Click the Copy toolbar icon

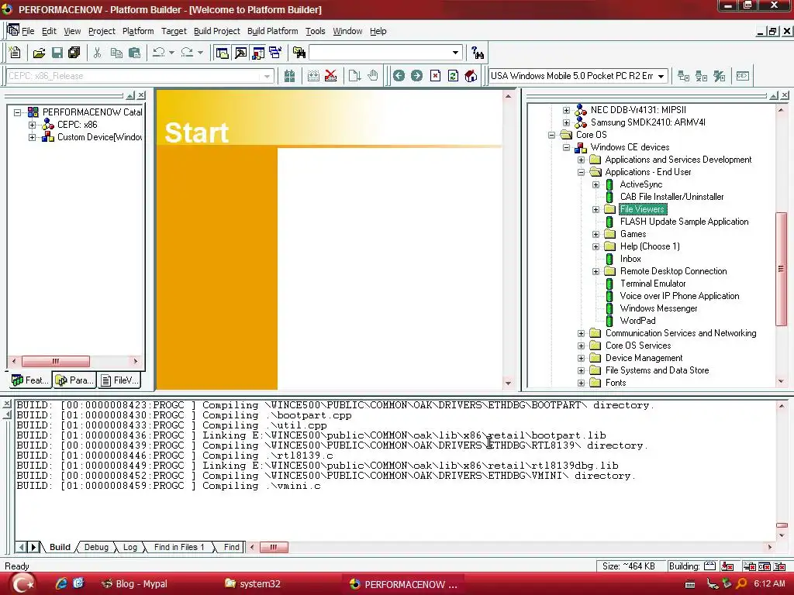[x=116, y=53]
